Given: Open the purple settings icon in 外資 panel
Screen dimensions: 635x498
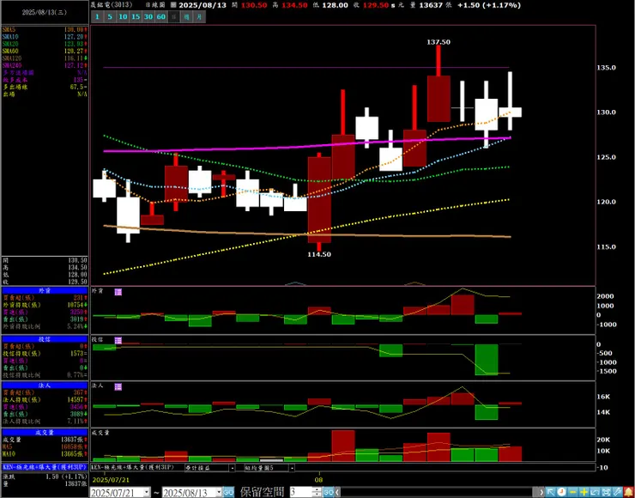Looking at the screenshot, I should point(118,292).
